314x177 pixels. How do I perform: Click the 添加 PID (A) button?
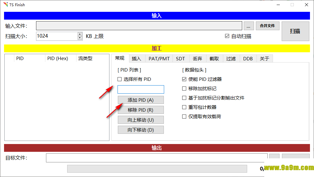click(x=141, y=100)
